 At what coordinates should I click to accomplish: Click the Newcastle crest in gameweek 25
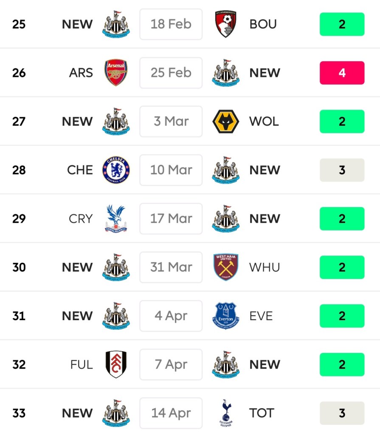coord(116,24)
